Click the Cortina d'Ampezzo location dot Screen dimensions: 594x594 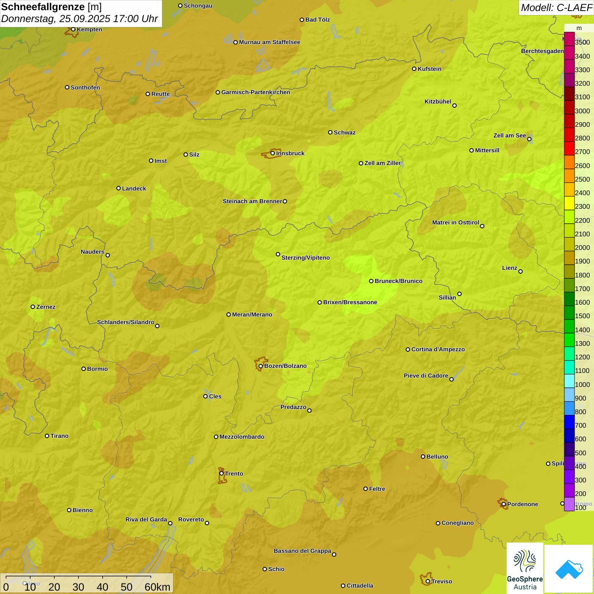click(x=408, y=350)
